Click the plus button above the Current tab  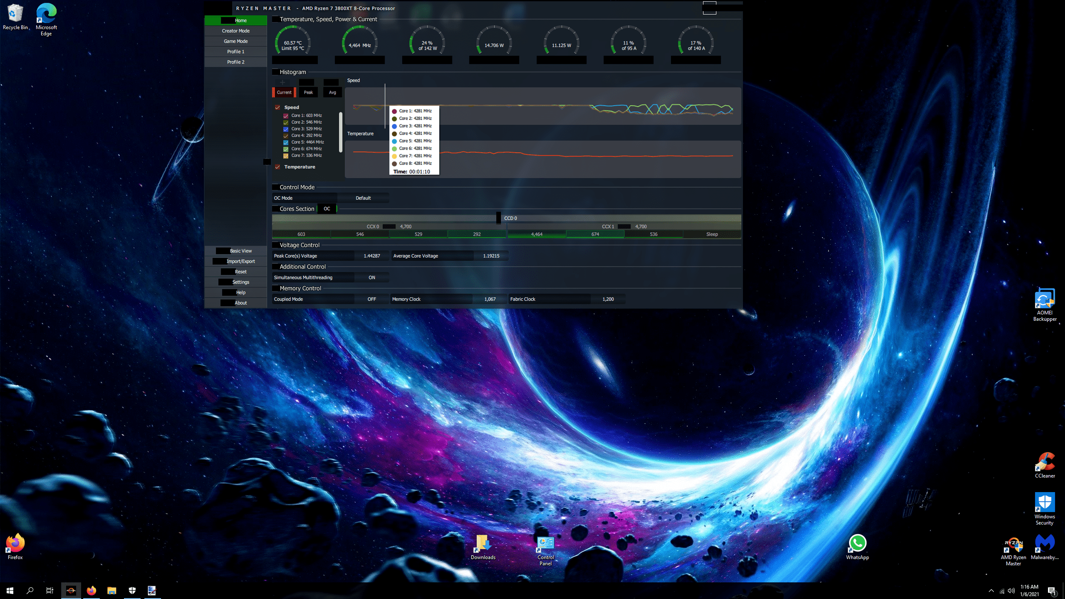tap(282, 82)
